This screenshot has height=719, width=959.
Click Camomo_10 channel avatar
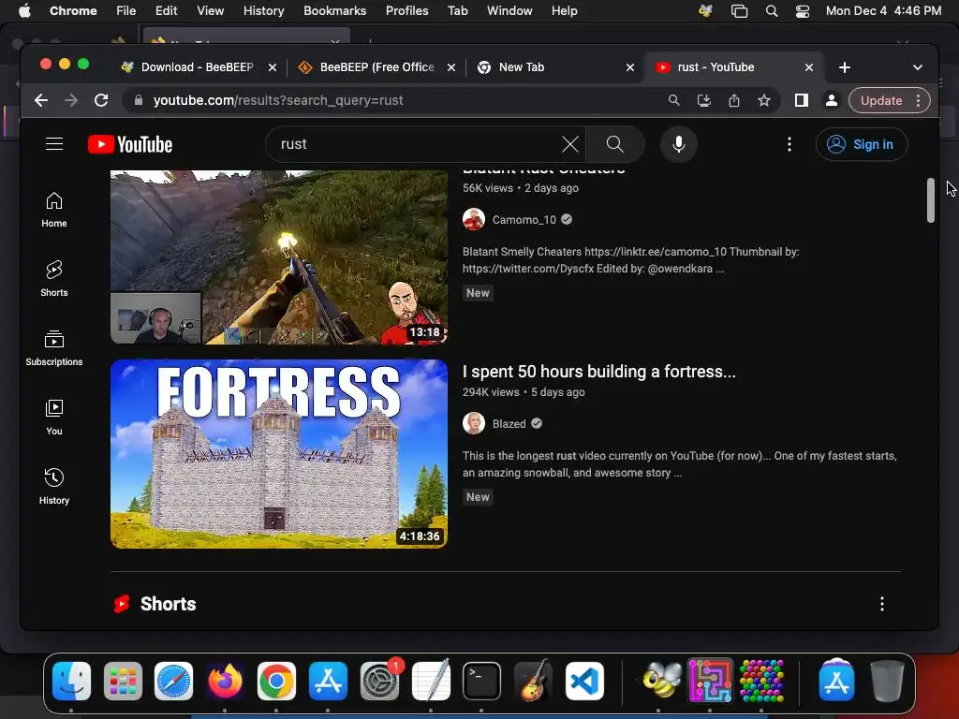pos(473,219)
